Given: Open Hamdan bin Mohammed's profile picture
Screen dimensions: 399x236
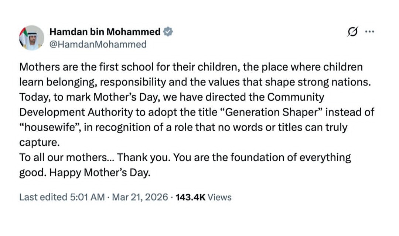Looking at the screenshot, I should tap(31, 38).
